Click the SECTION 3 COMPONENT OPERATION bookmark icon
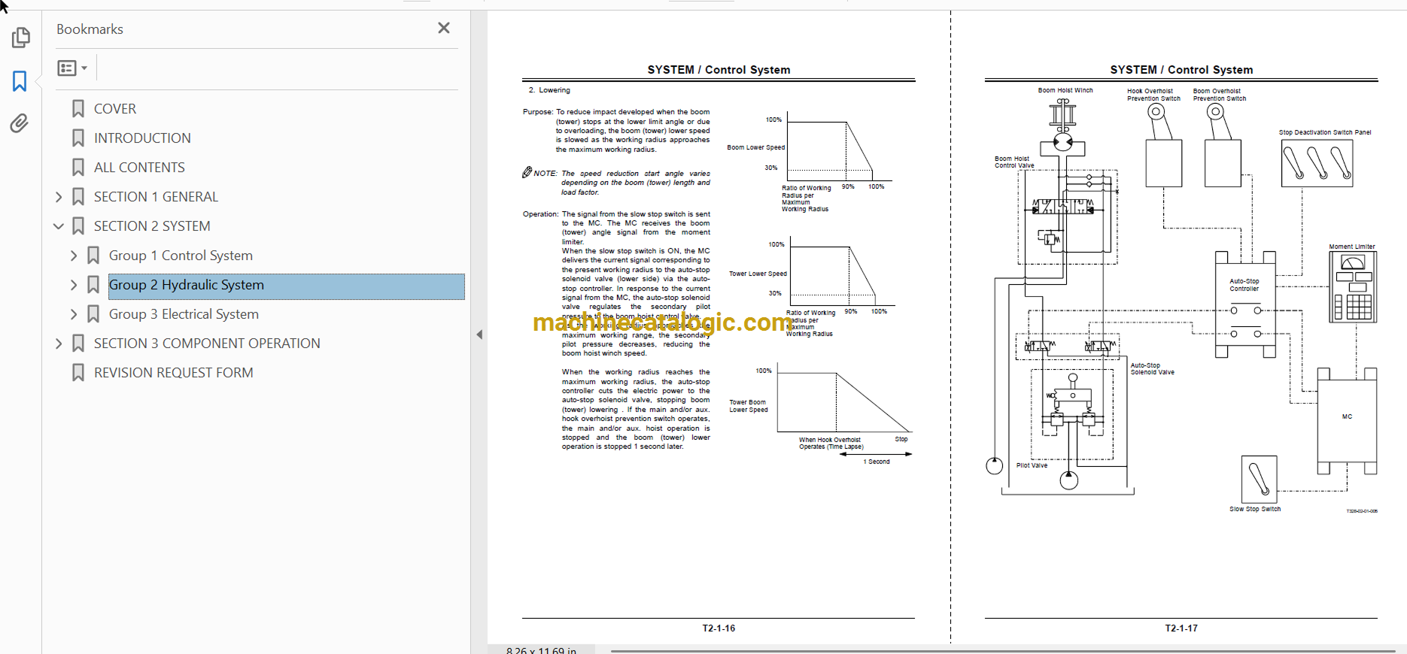Screen dimensions: 1407x654 click(78, 344)
